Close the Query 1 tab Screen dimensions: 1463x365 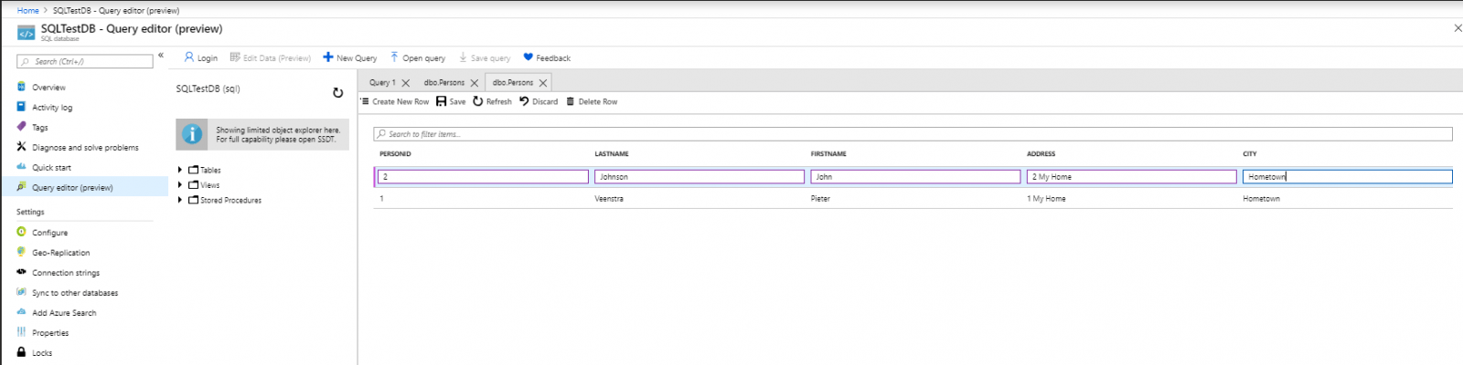coord(406,83)
